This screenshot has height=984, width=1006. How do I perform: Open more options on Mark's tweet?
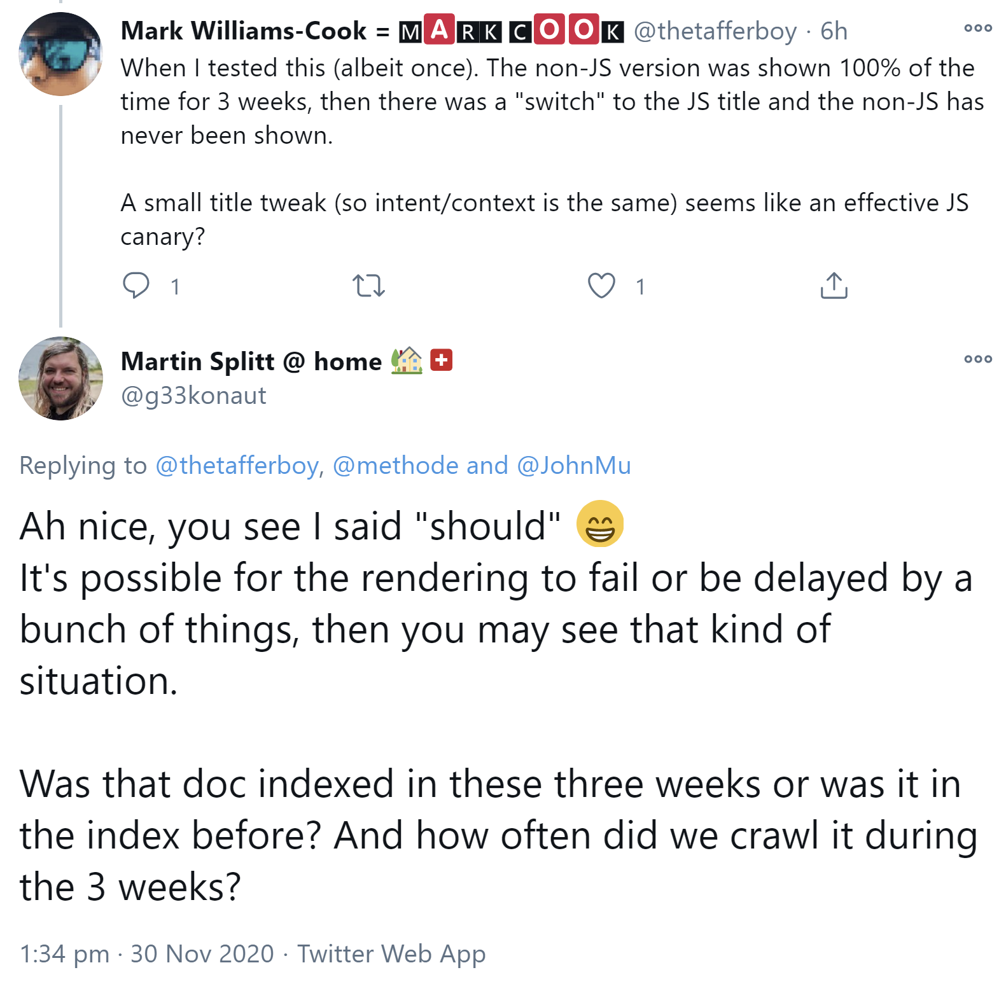[977, 28]
